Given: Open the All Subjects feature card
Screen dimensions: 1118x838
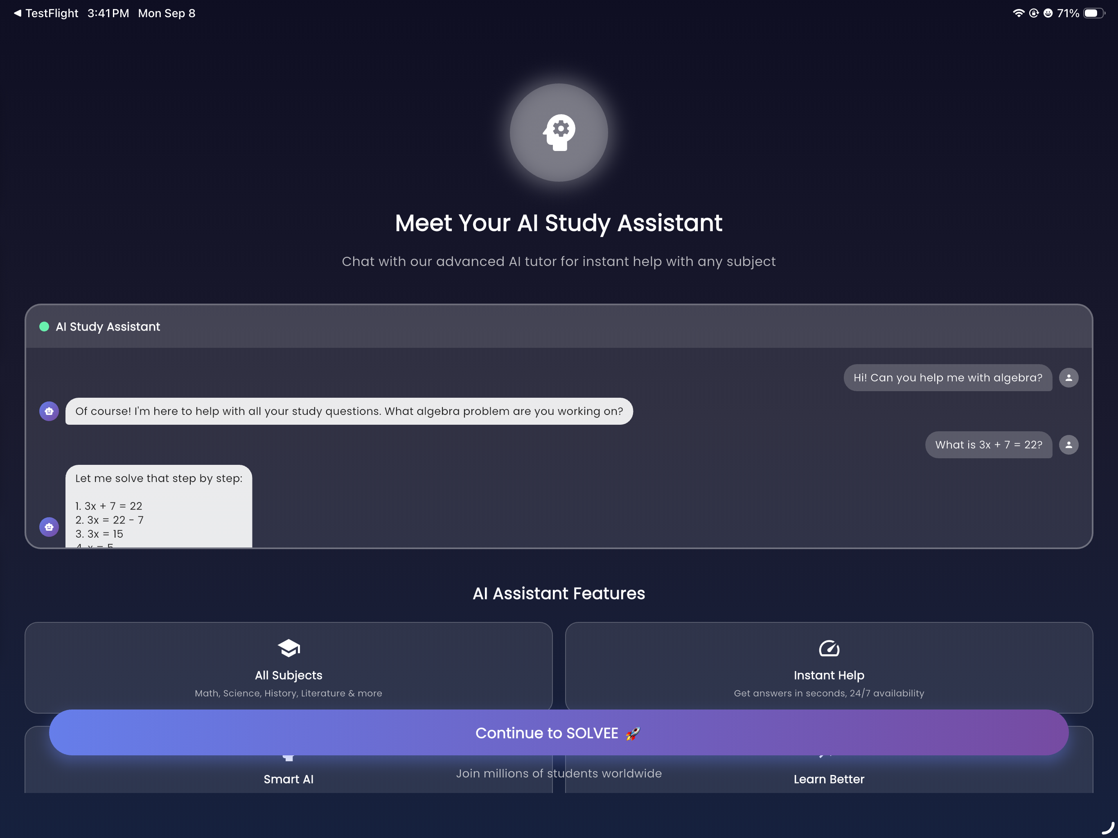Looking at the screenshot, I should click(289, 667).
